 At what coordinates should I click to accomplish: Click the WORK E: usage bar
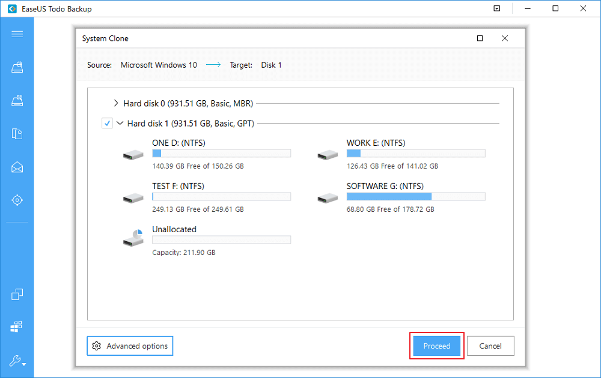click(x=416, y=154)
